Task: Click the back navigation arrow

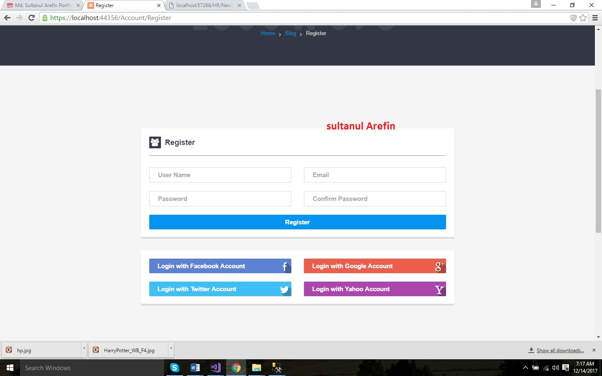Action: point(7,18)
